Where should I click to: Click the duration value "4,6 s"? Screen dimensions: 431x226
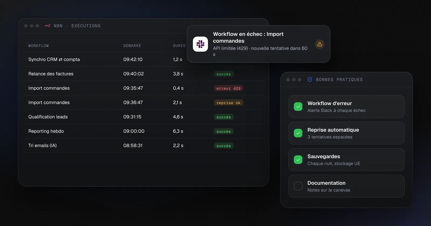pyautogui.click(x=178, y=117)
